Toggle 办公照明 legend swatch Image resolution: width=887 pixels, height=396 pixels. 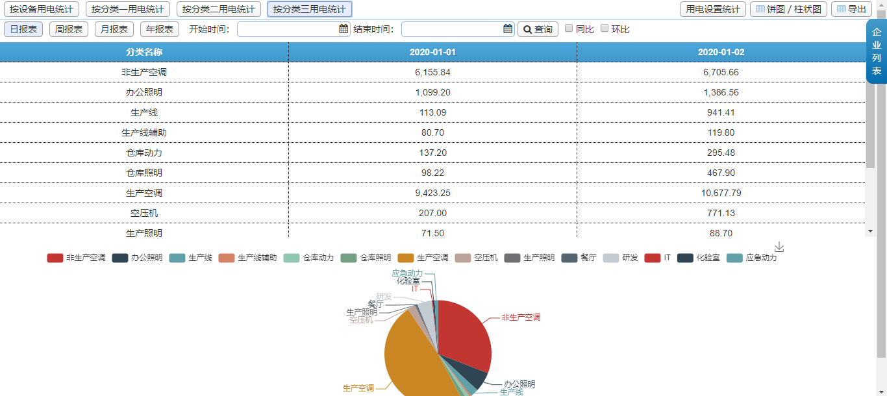click(120, 258)
